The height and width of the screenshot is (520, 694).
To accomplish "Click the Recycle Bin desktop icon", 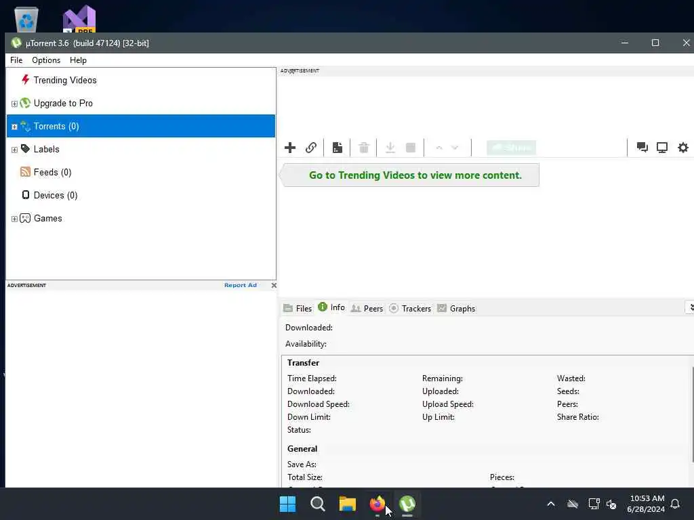I will point(26,19).
